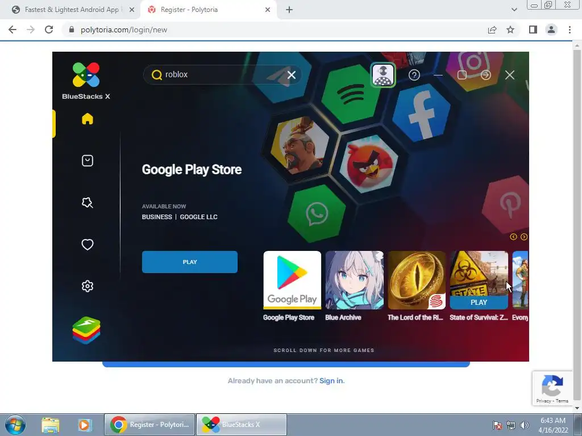Open reCAPTCHA Terms link
This screenshot has width=582, height=436.
point(562,401)
